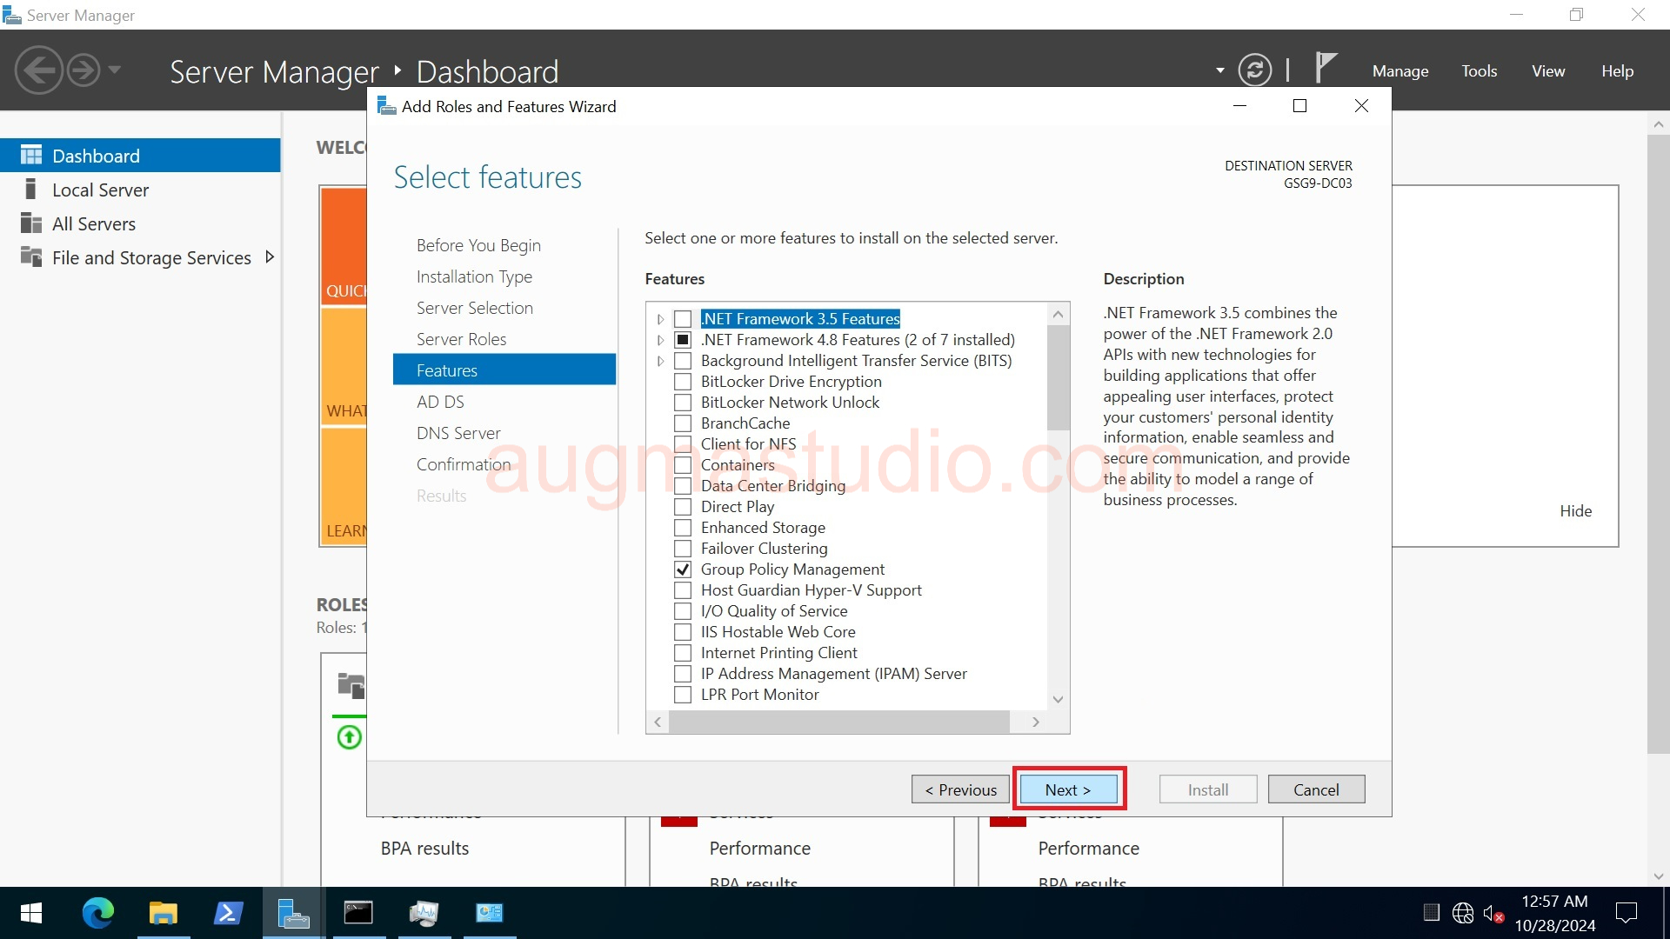
Task: Cancel the Add Roles and Features Wizard
Action: pos(1316,789)
